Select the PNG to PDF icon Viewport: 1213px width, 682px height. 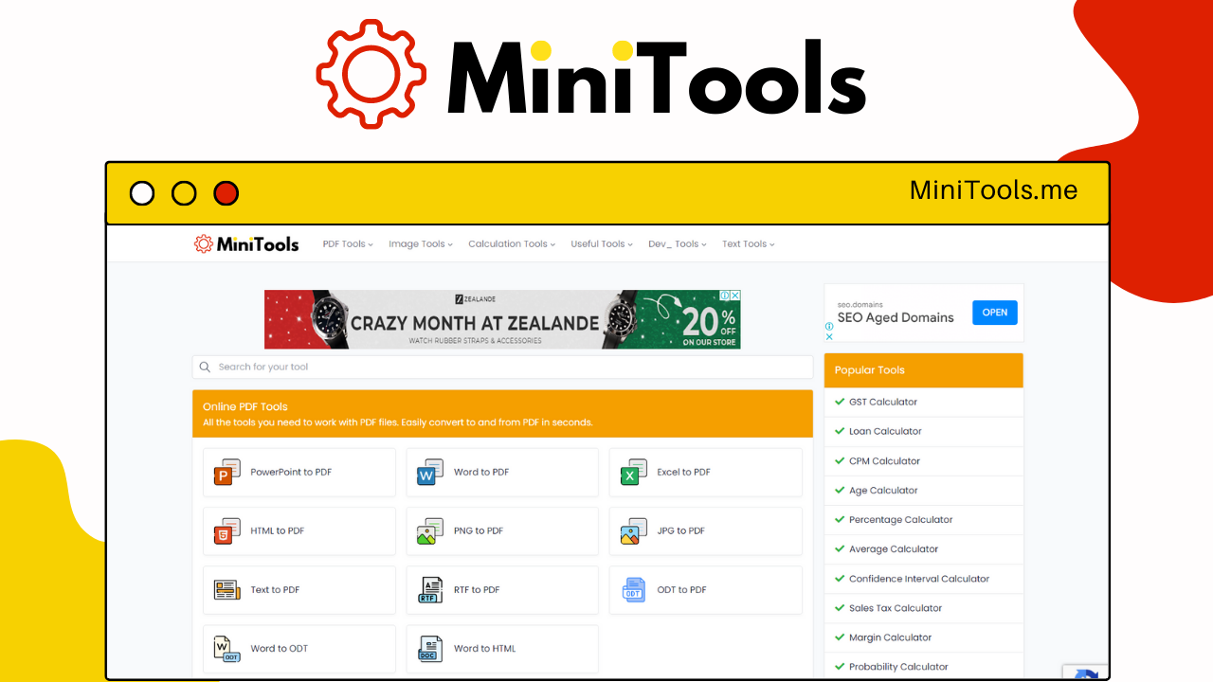(430, 530)
